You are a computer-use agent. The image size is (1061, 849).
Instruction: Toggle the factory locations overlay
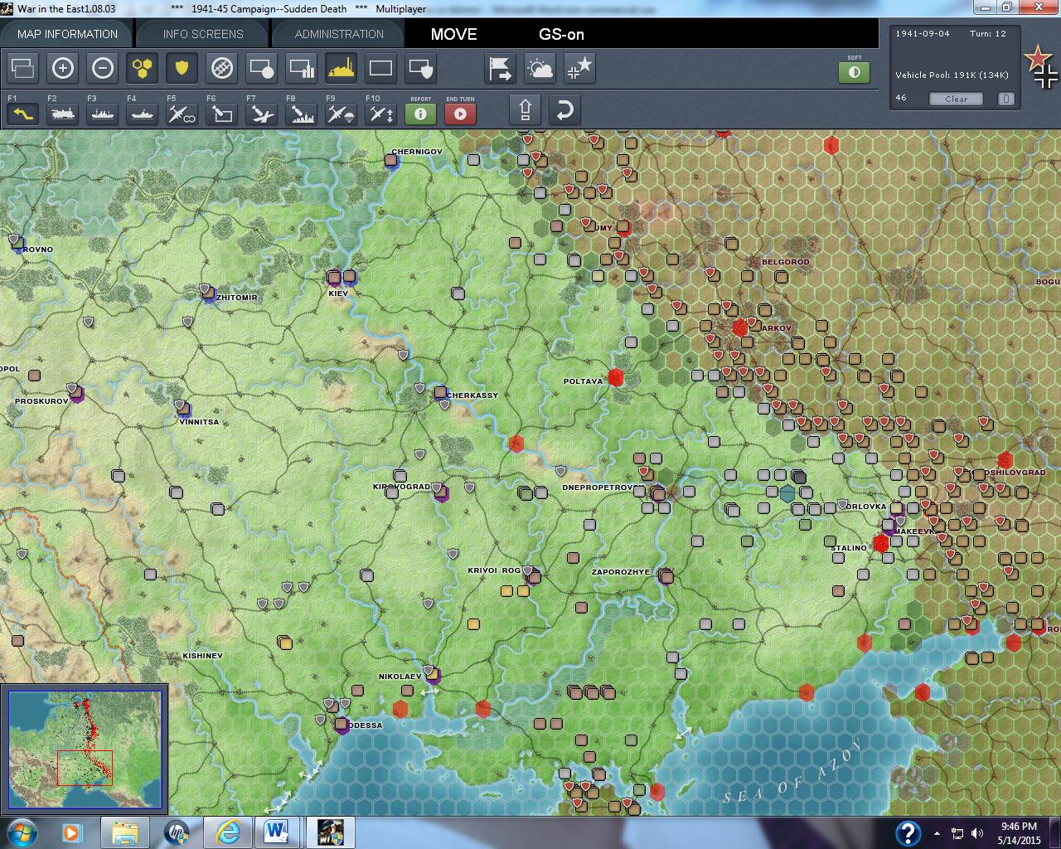pyautogui.click(x=341, y=68)
